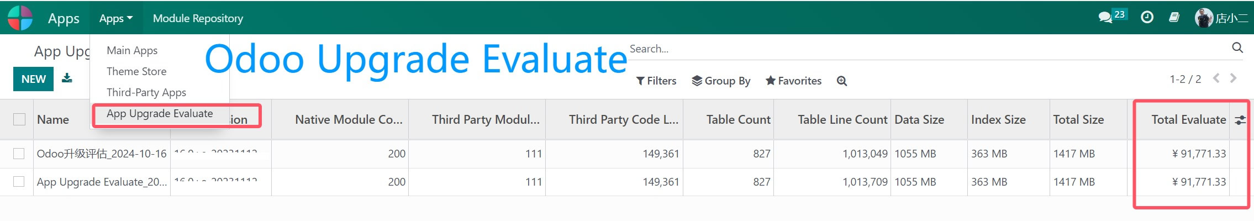This screenshot has width=1254, height=221.
Task: Open optional columns settings icon
Action: point(1240,120)
